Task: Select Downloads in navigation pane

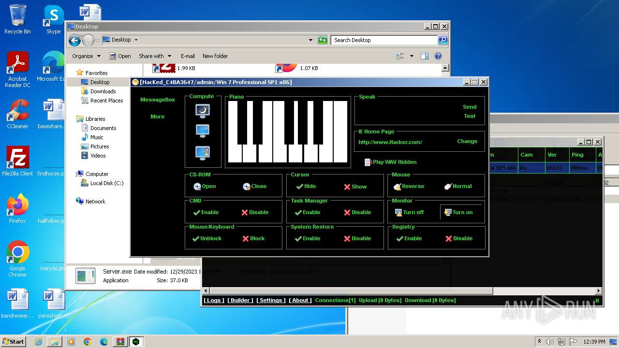Action: click(x=103, y=91)
